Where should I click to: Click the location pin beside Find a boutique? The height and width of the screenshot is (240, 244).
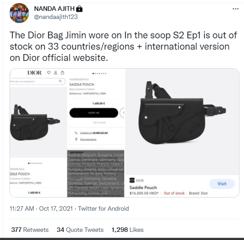coord(76,139)
